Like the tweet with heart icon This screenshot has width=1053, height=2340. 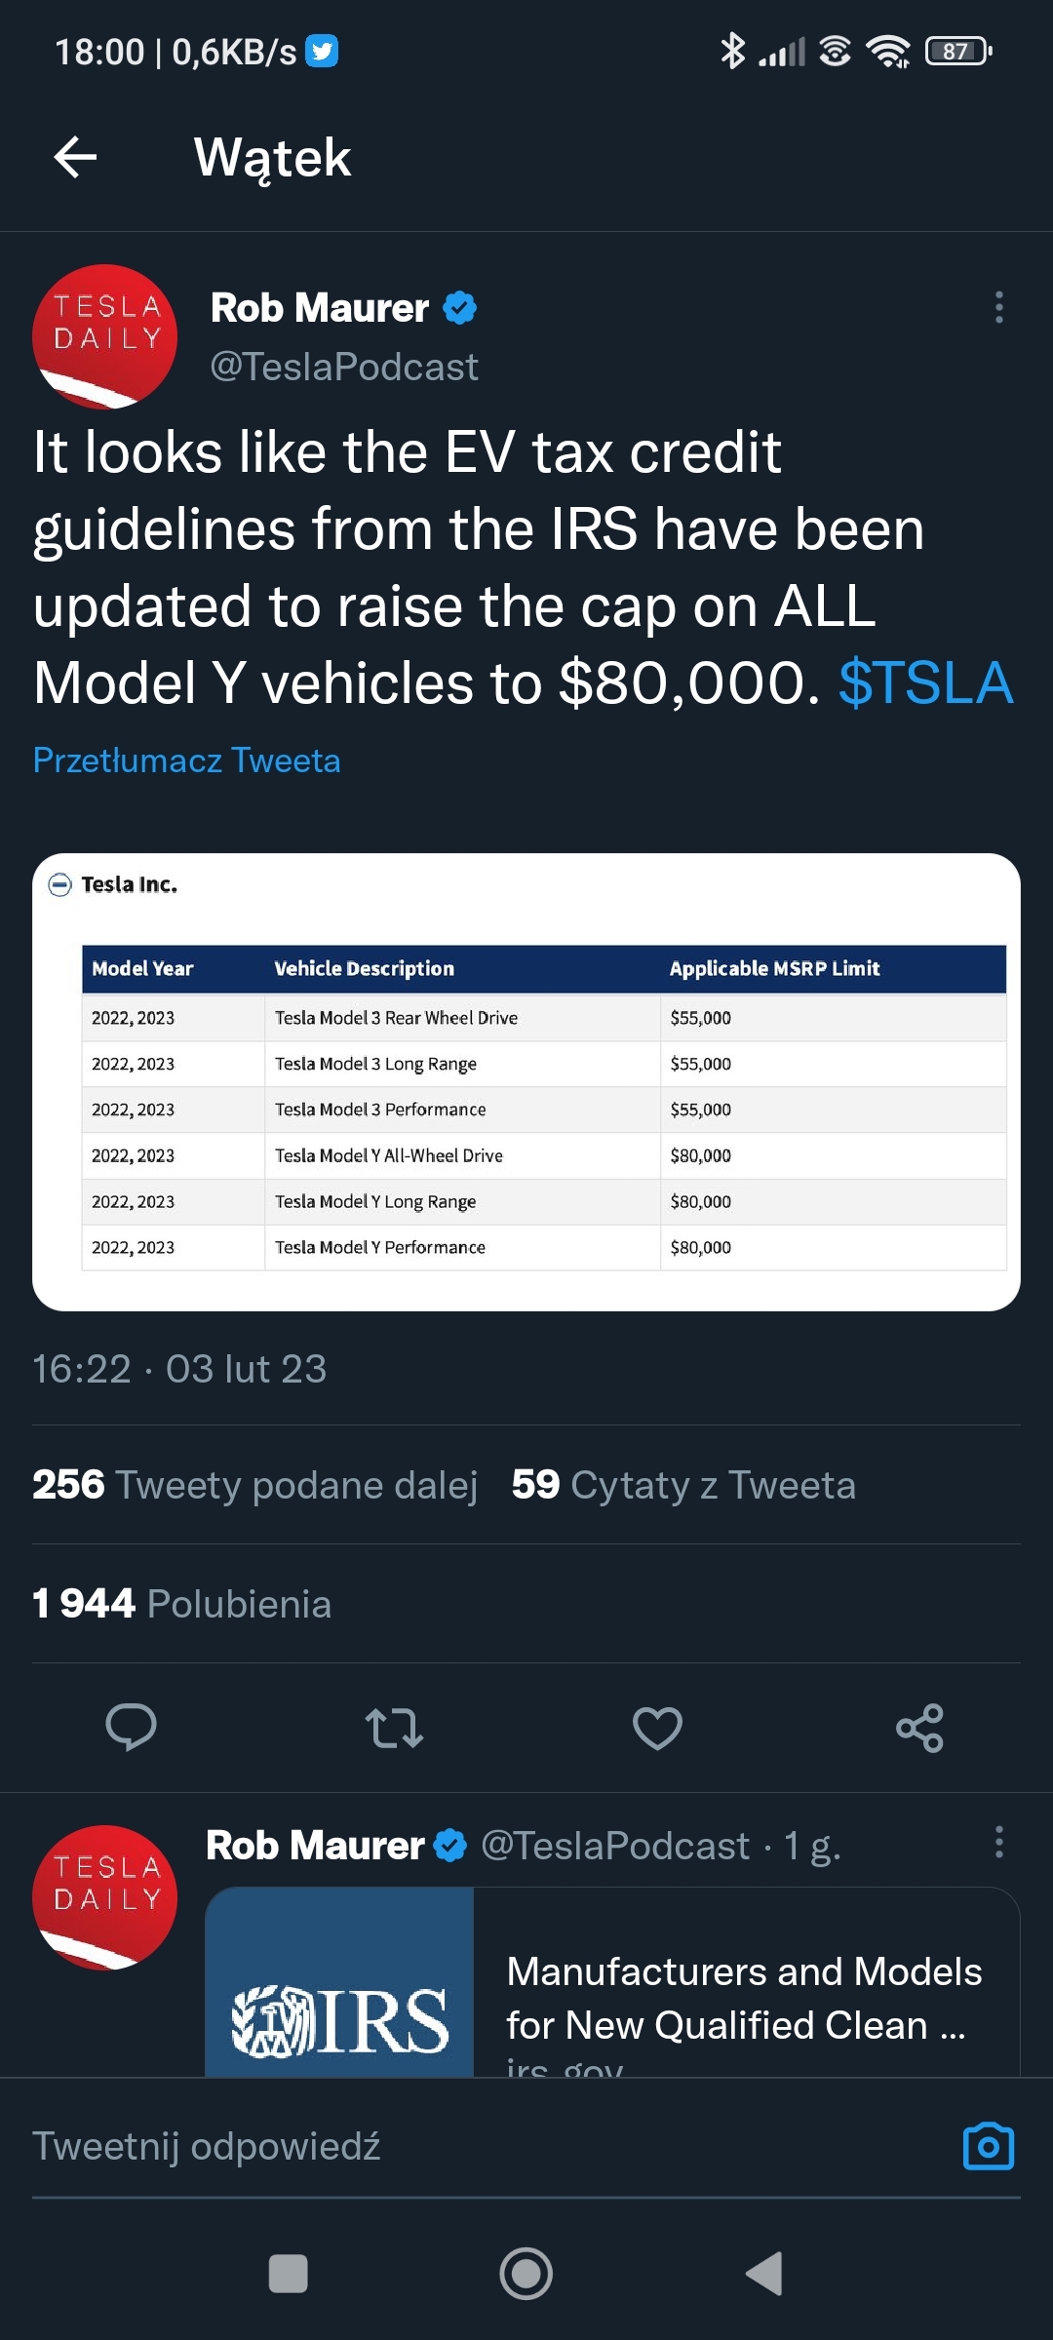pos(657,1728)
